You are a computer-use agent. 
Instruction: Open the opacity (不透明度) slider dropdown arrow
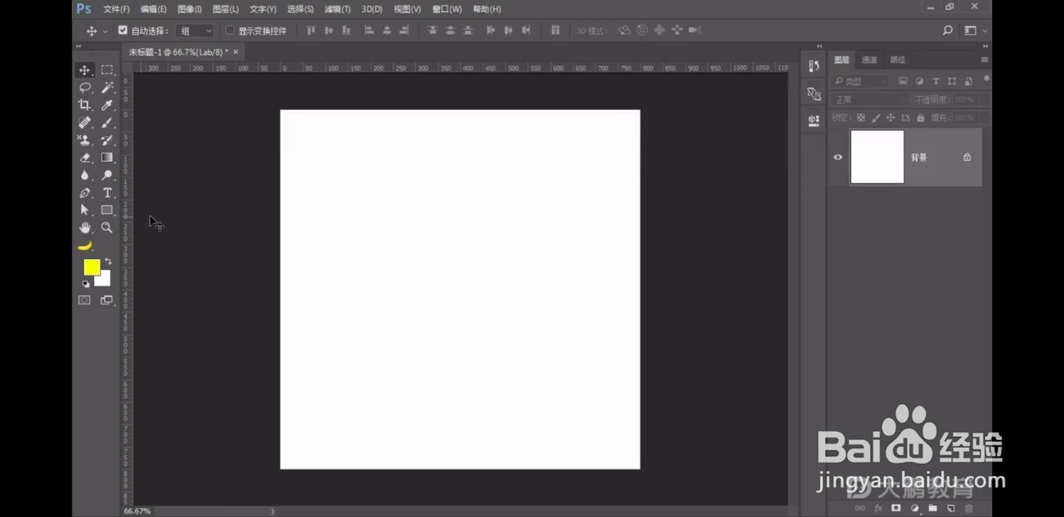(984, 100)
